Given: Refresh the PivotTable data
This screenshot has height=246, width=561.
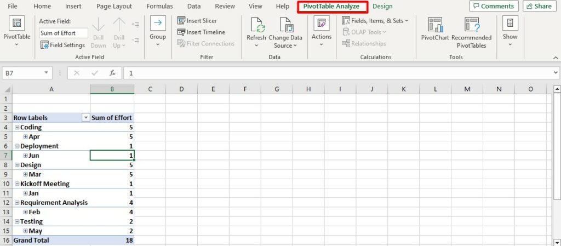Looking at the screenshot, I should tap(256, 32).
